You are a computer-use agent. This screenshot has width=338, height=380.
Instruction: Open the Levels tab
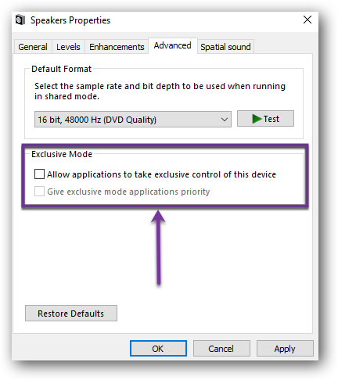[x=68, y=47]
